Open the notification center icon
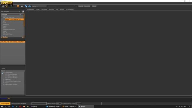 [x=189, y=106]
